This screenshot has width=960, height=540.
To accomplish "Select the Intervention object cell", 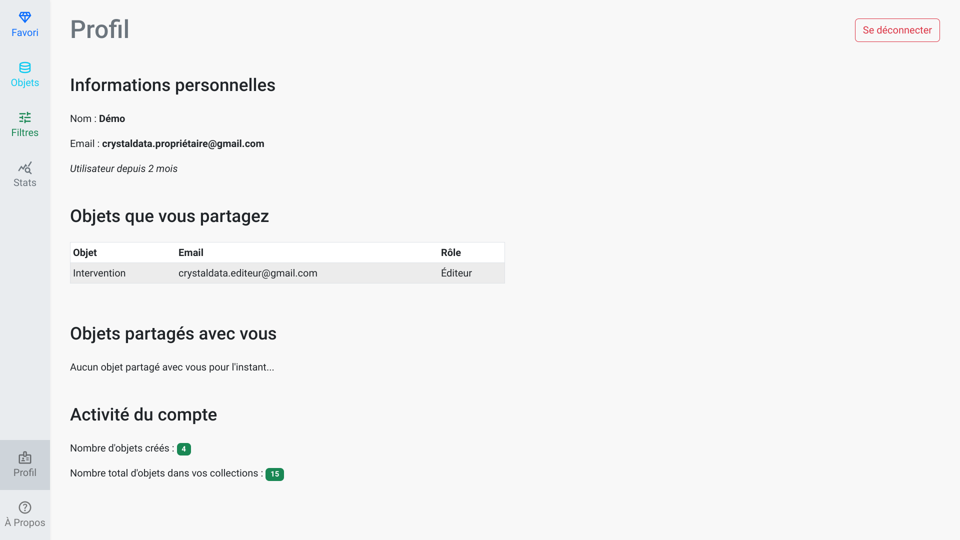I will click(99, 273).
